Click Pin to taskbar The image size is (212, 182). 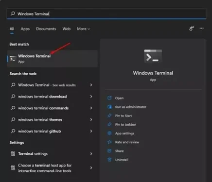click(125, 124)
